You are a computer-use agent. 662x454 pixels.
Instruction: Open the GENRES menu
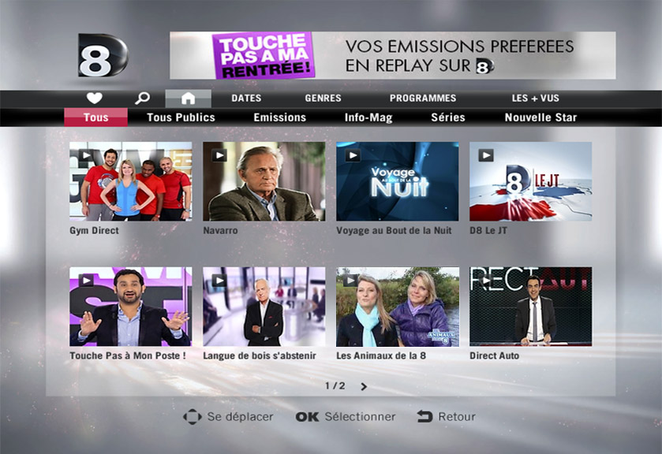[323, 99]
